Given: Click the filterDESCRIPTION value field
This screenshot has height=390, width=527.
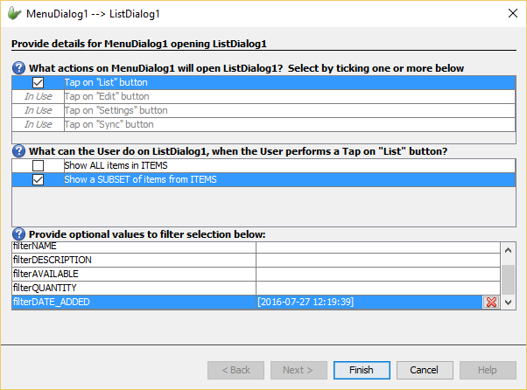Looking at the screenshot, I should 376,260.
